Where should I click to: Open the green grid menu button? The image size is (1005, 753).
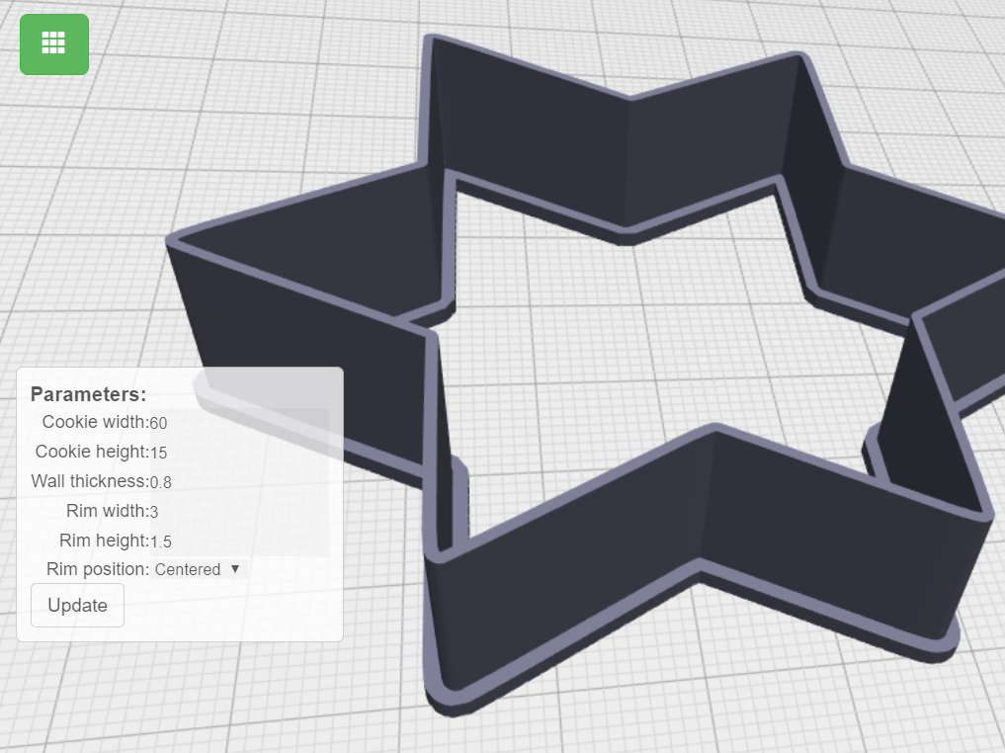[54, 43]
